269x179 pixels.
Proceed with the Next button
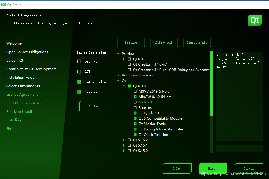[x=213, y=168]
